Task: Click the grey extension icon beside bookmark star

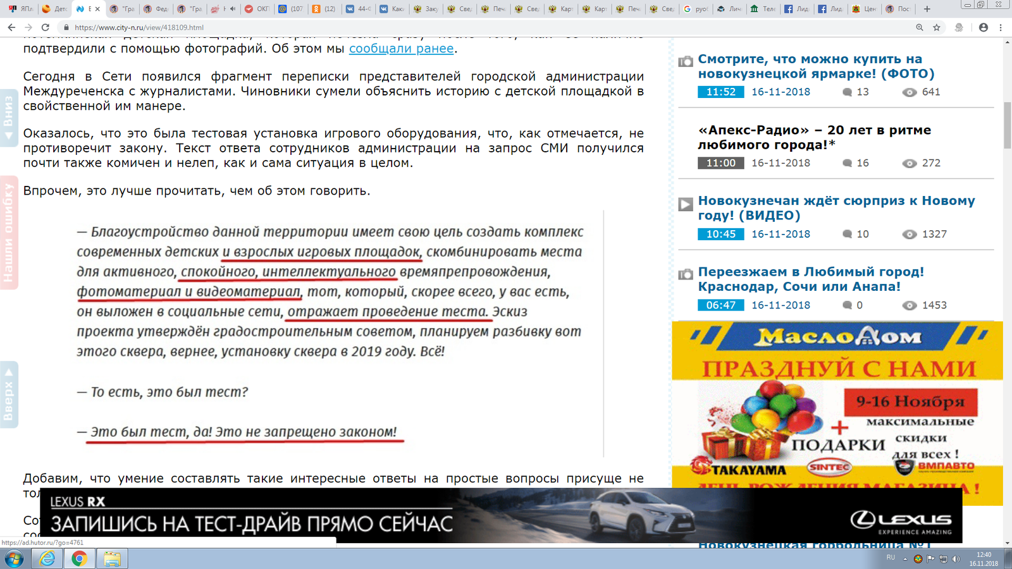Action: pos(960,27)
